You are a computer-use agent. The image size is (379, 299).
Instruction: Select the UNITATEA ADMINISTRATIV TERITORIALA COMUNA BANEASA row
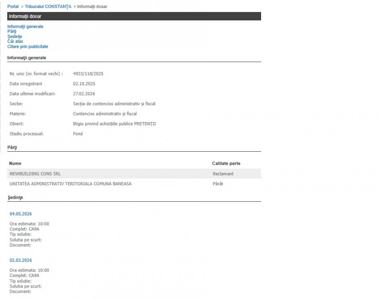tap(70, 184)
